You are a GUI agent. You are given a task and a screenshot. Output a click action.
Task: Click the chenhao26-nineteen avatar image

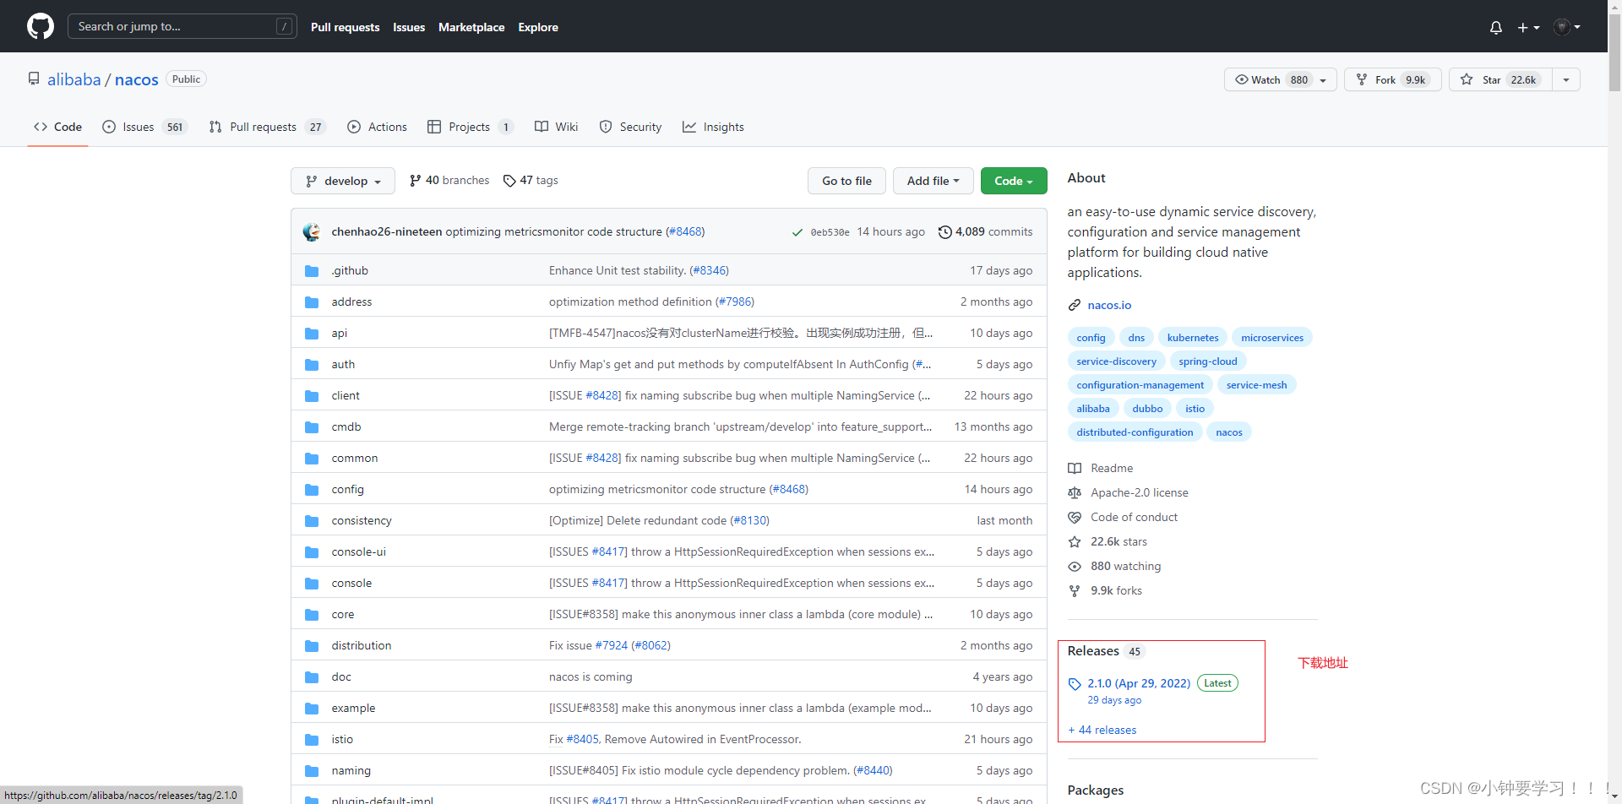coord(312,231)
